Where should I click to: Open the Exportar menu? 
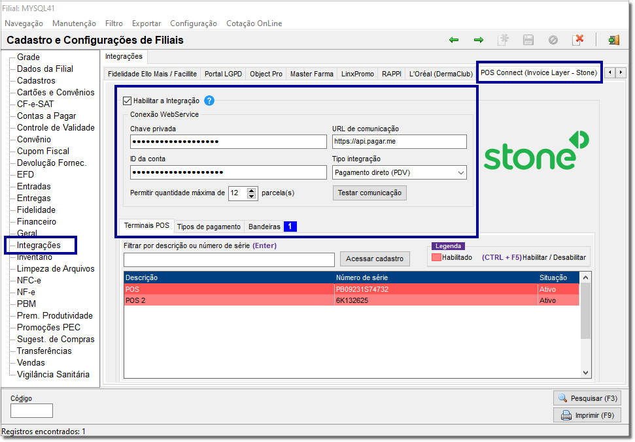tap(146, 24)
